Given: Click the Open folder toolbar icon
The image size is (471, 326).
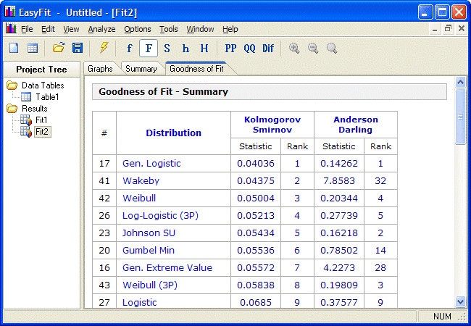Looking at the screenshot, I should [x=59, y=49].
